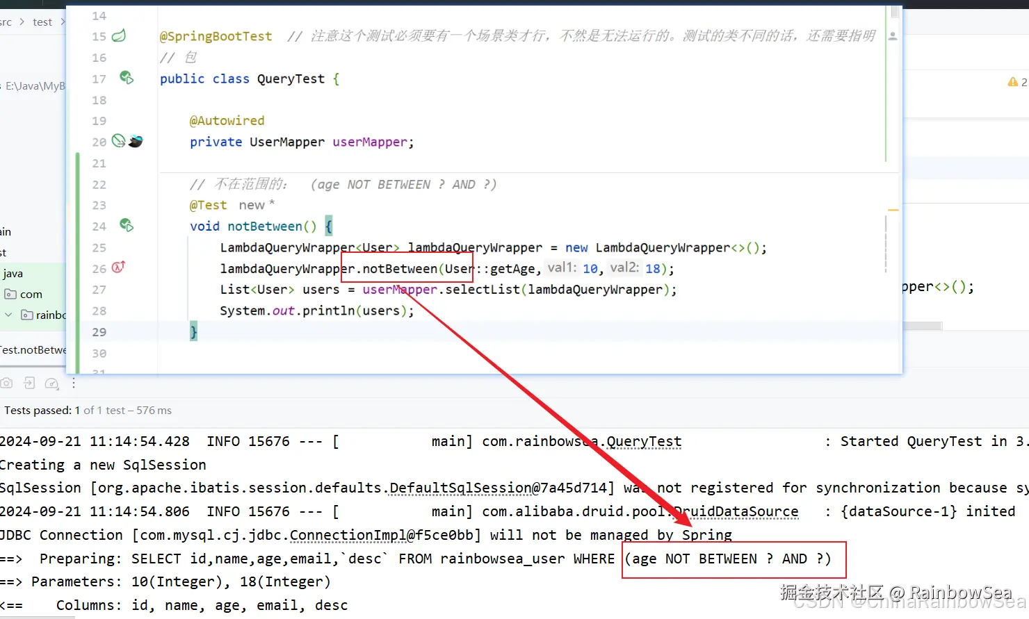Click line number 29 in the gutter
This screenshot has width=1029, height=619.
pyautogui.click(x=99, y=332)
